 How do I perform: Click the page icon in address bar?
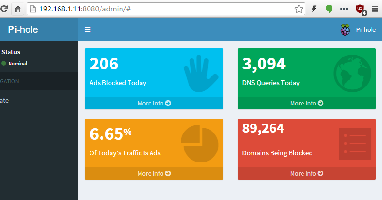pos(33,9)
